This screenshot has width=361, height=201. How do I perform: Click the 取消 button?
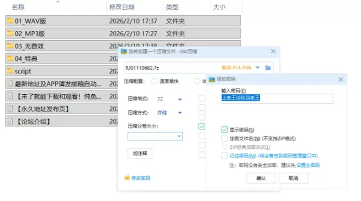293,178
